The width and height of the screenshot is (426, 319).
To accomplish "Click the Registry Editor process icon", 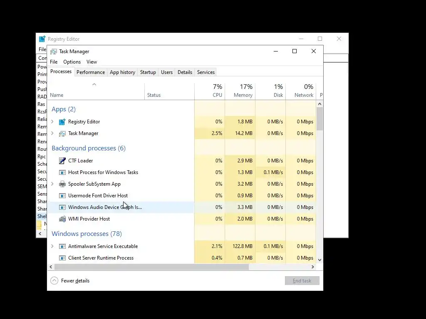I will point(62,122).
